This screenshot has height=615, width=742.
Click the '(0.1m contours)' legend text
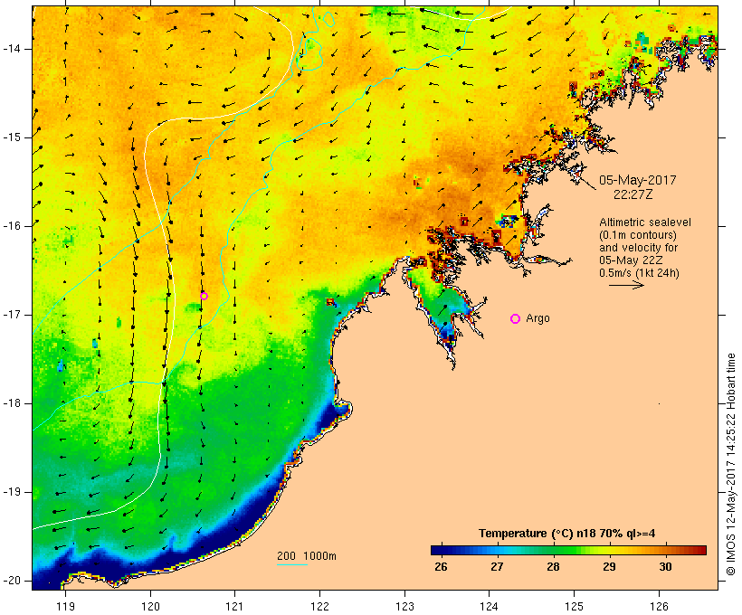tap(638, 235)
